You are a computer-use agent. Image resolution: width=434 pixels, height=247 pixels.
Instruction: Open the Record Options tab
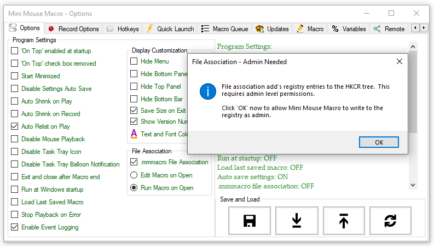pyautogui.click(x=73, y=29)
